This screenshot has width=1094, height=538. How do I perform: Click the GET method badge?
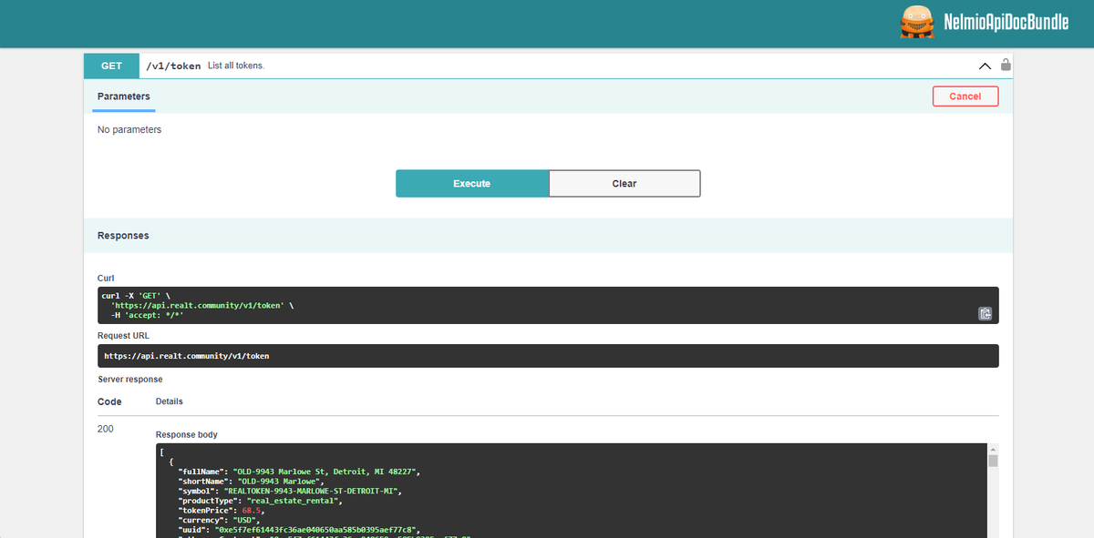(111, 66)
